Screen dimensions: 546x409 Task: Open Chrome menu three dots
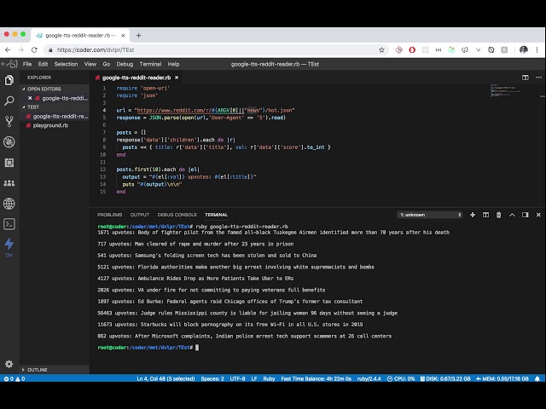point(537,49)
